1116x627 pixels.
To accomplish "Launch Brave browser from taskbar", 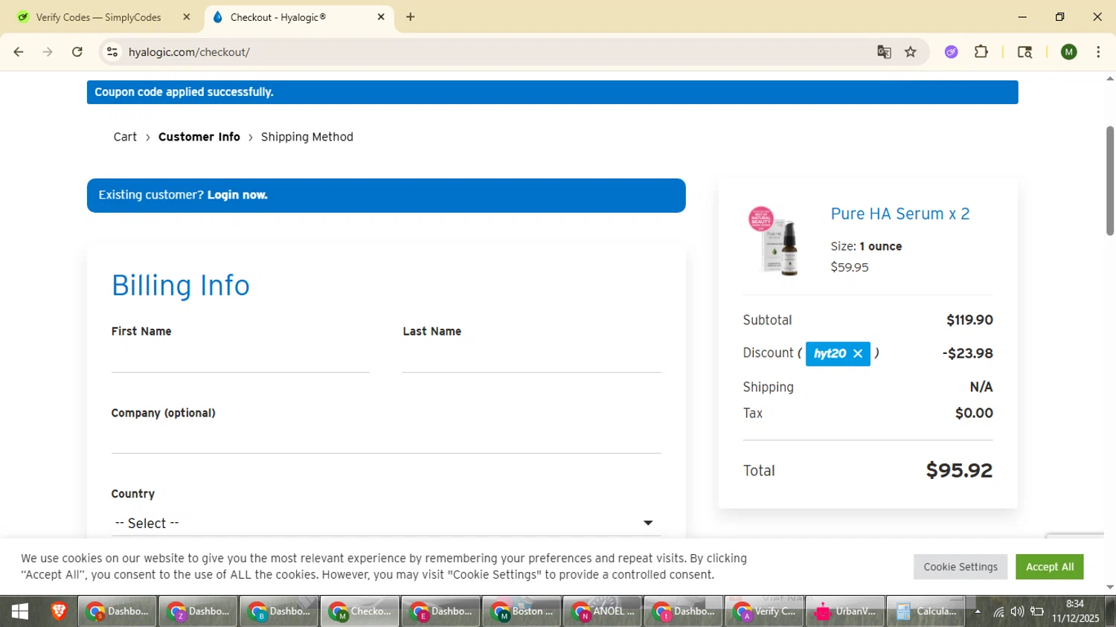I will (x=59, y=611).
